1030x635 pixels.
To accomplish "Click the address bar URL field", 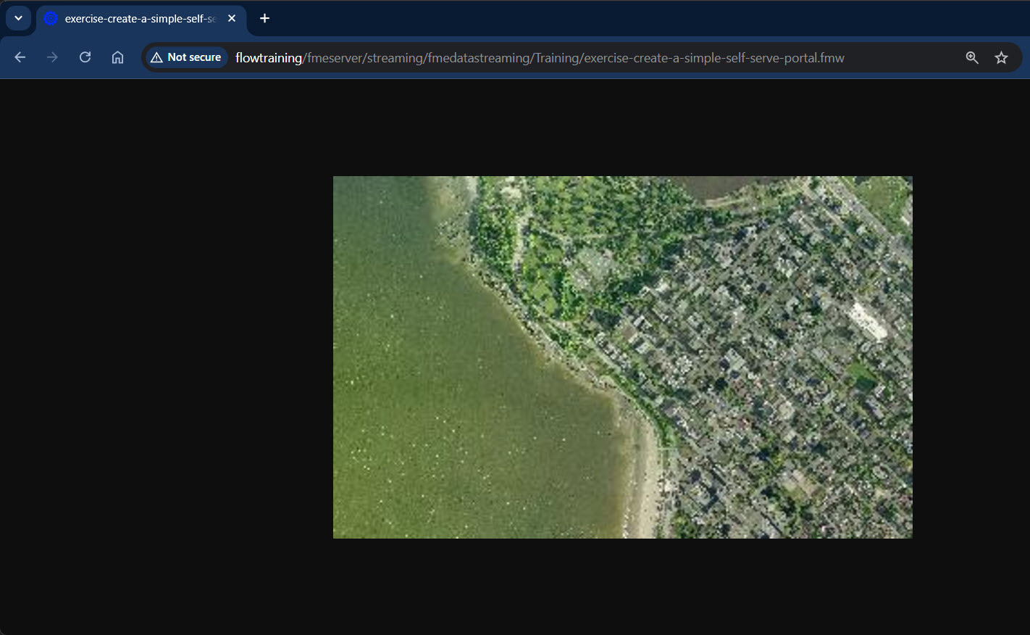I will 507,57.
